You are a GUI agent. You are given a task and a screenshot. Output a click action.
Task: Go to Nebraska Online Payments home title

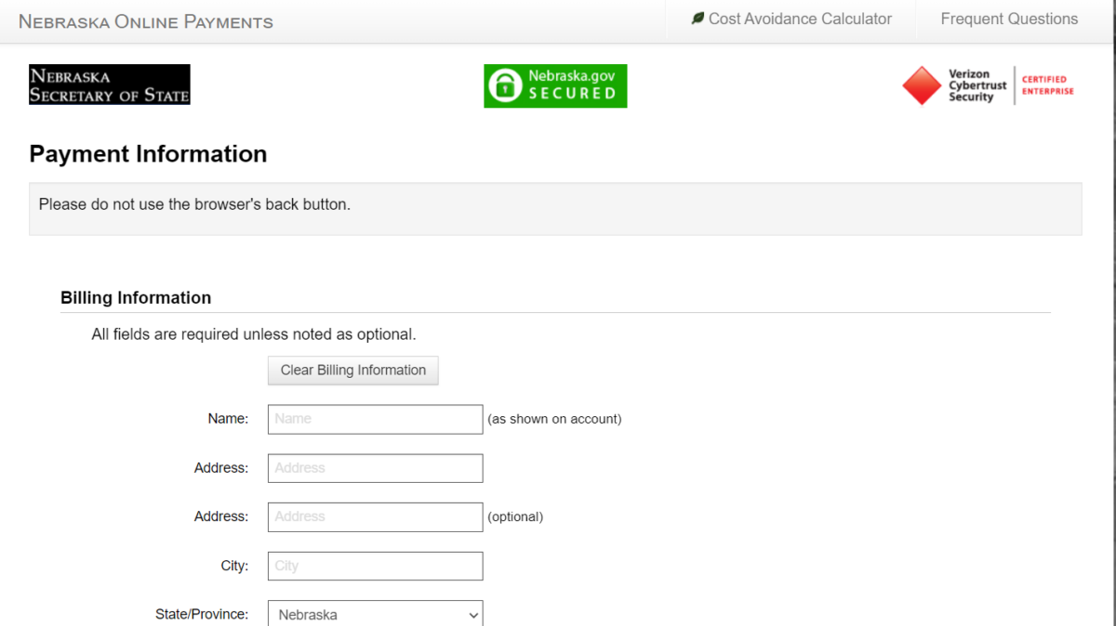point(146,21)
